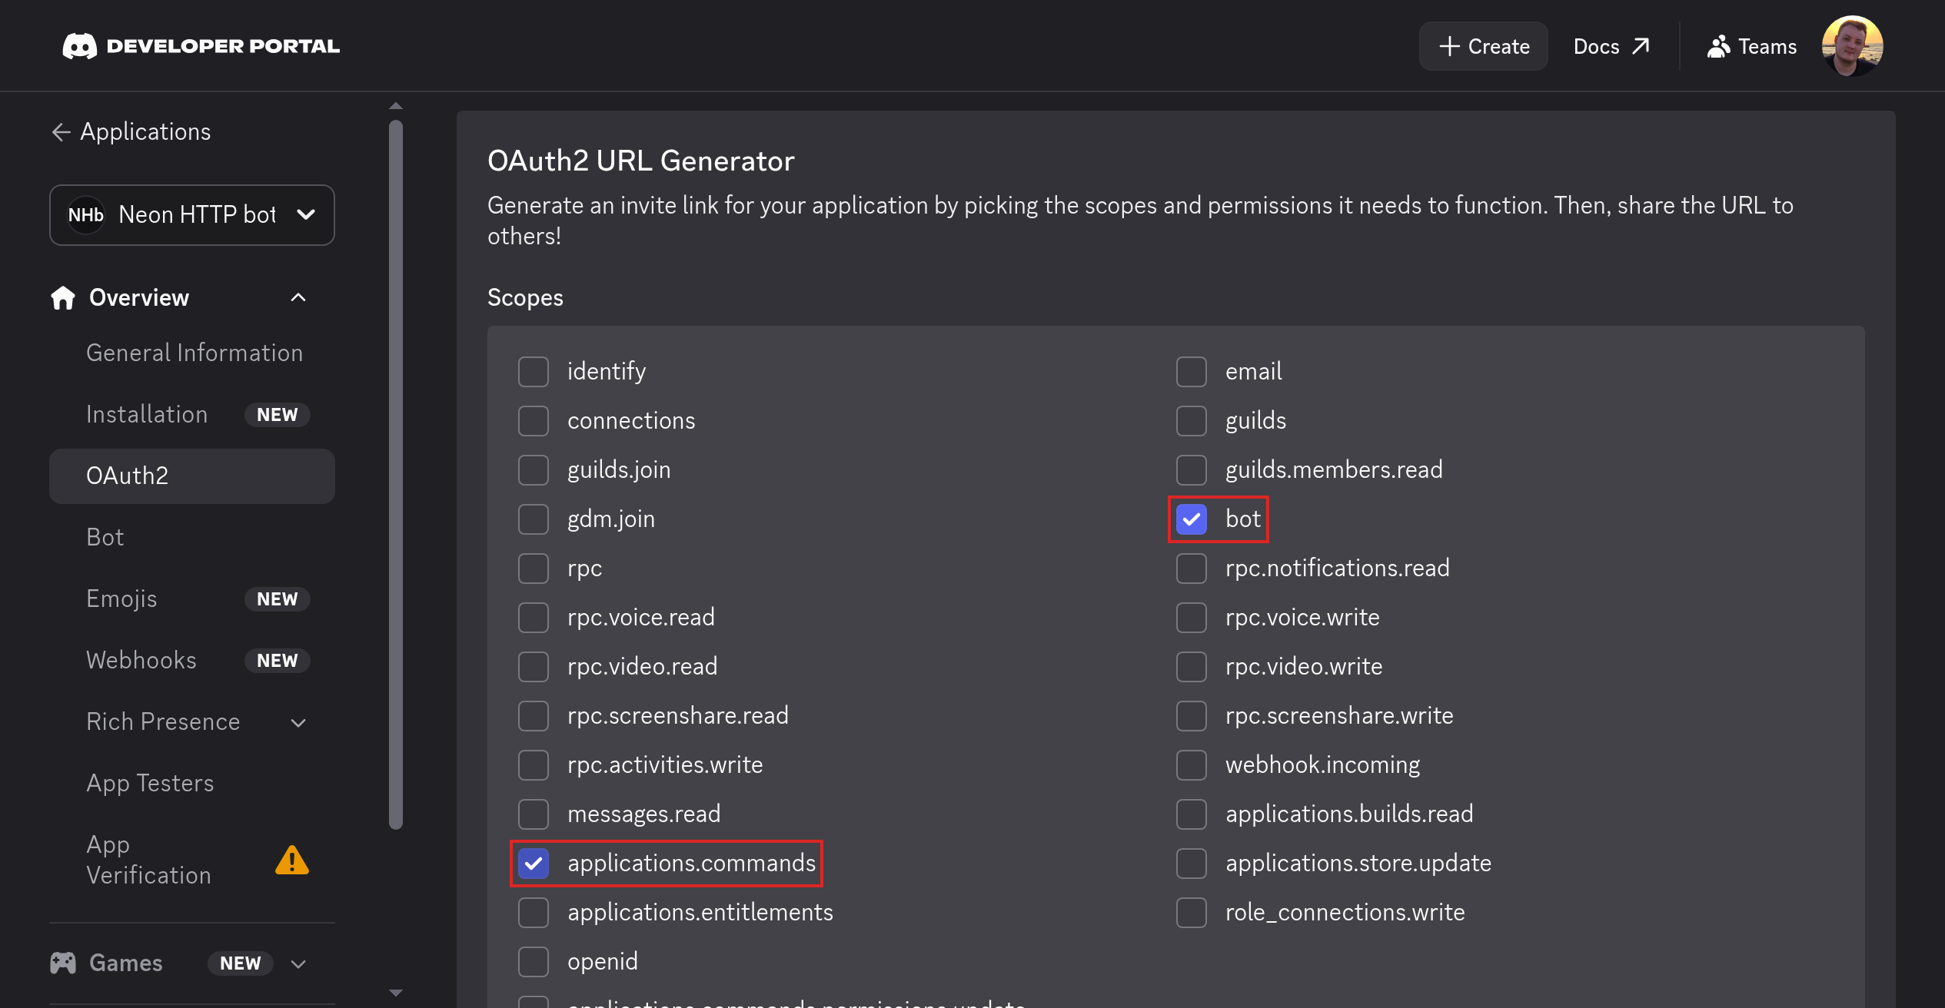Select the applications.builds.read checkbox
1945x1008 pixels.
pos(1192,814)
